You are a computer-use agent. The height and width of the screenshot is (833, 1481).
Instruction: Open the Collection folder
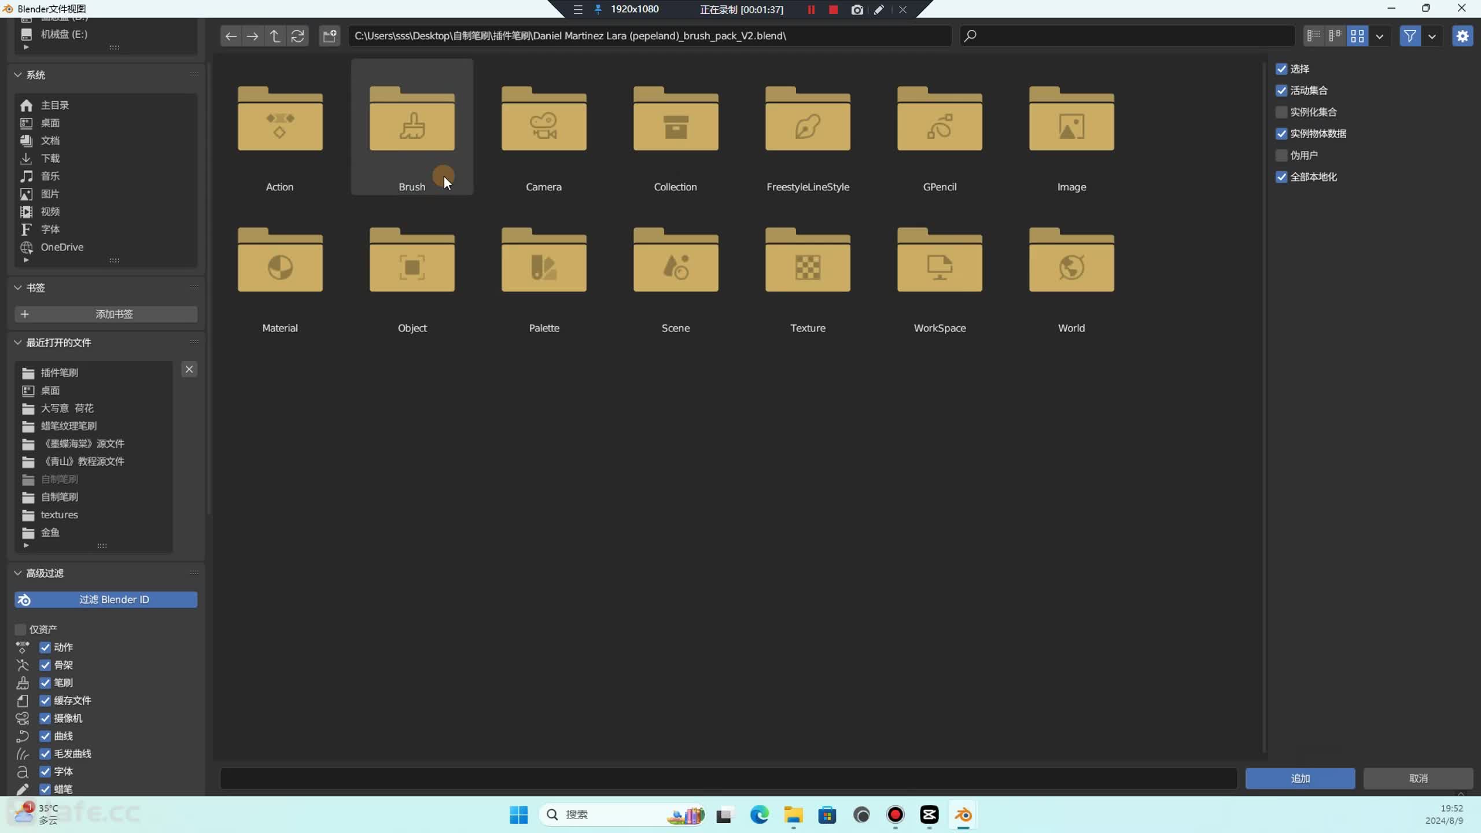[x=676, y=127]
